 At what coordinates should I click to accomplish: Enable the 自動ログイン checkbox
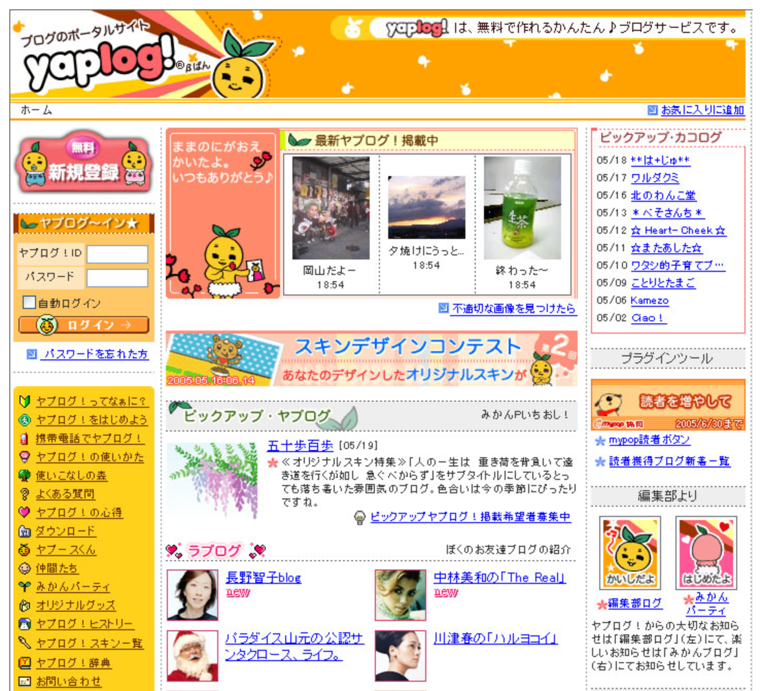click(29, 302)
